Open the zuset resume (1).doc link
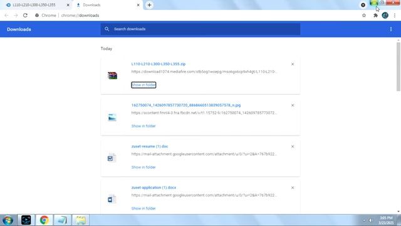Viewport: 401px width, 226px height. click(x=150, y=146)
